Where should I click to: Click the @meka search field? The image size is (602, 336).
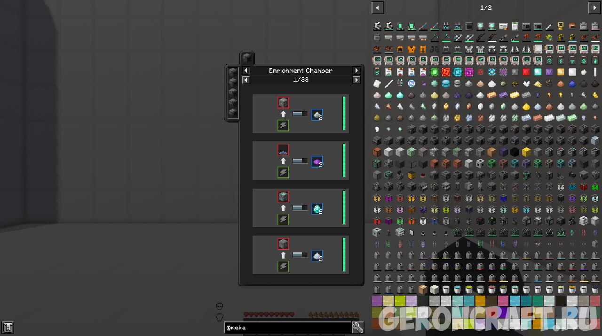point(288,328)
